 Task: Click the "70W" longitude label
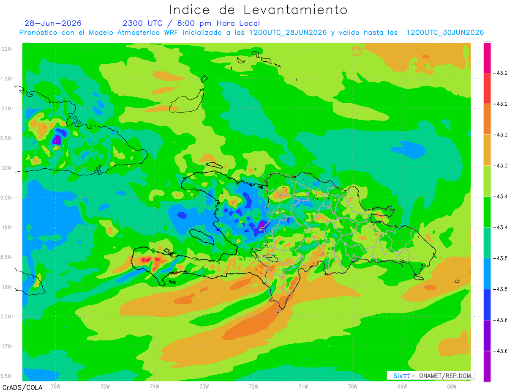(353, 386)
